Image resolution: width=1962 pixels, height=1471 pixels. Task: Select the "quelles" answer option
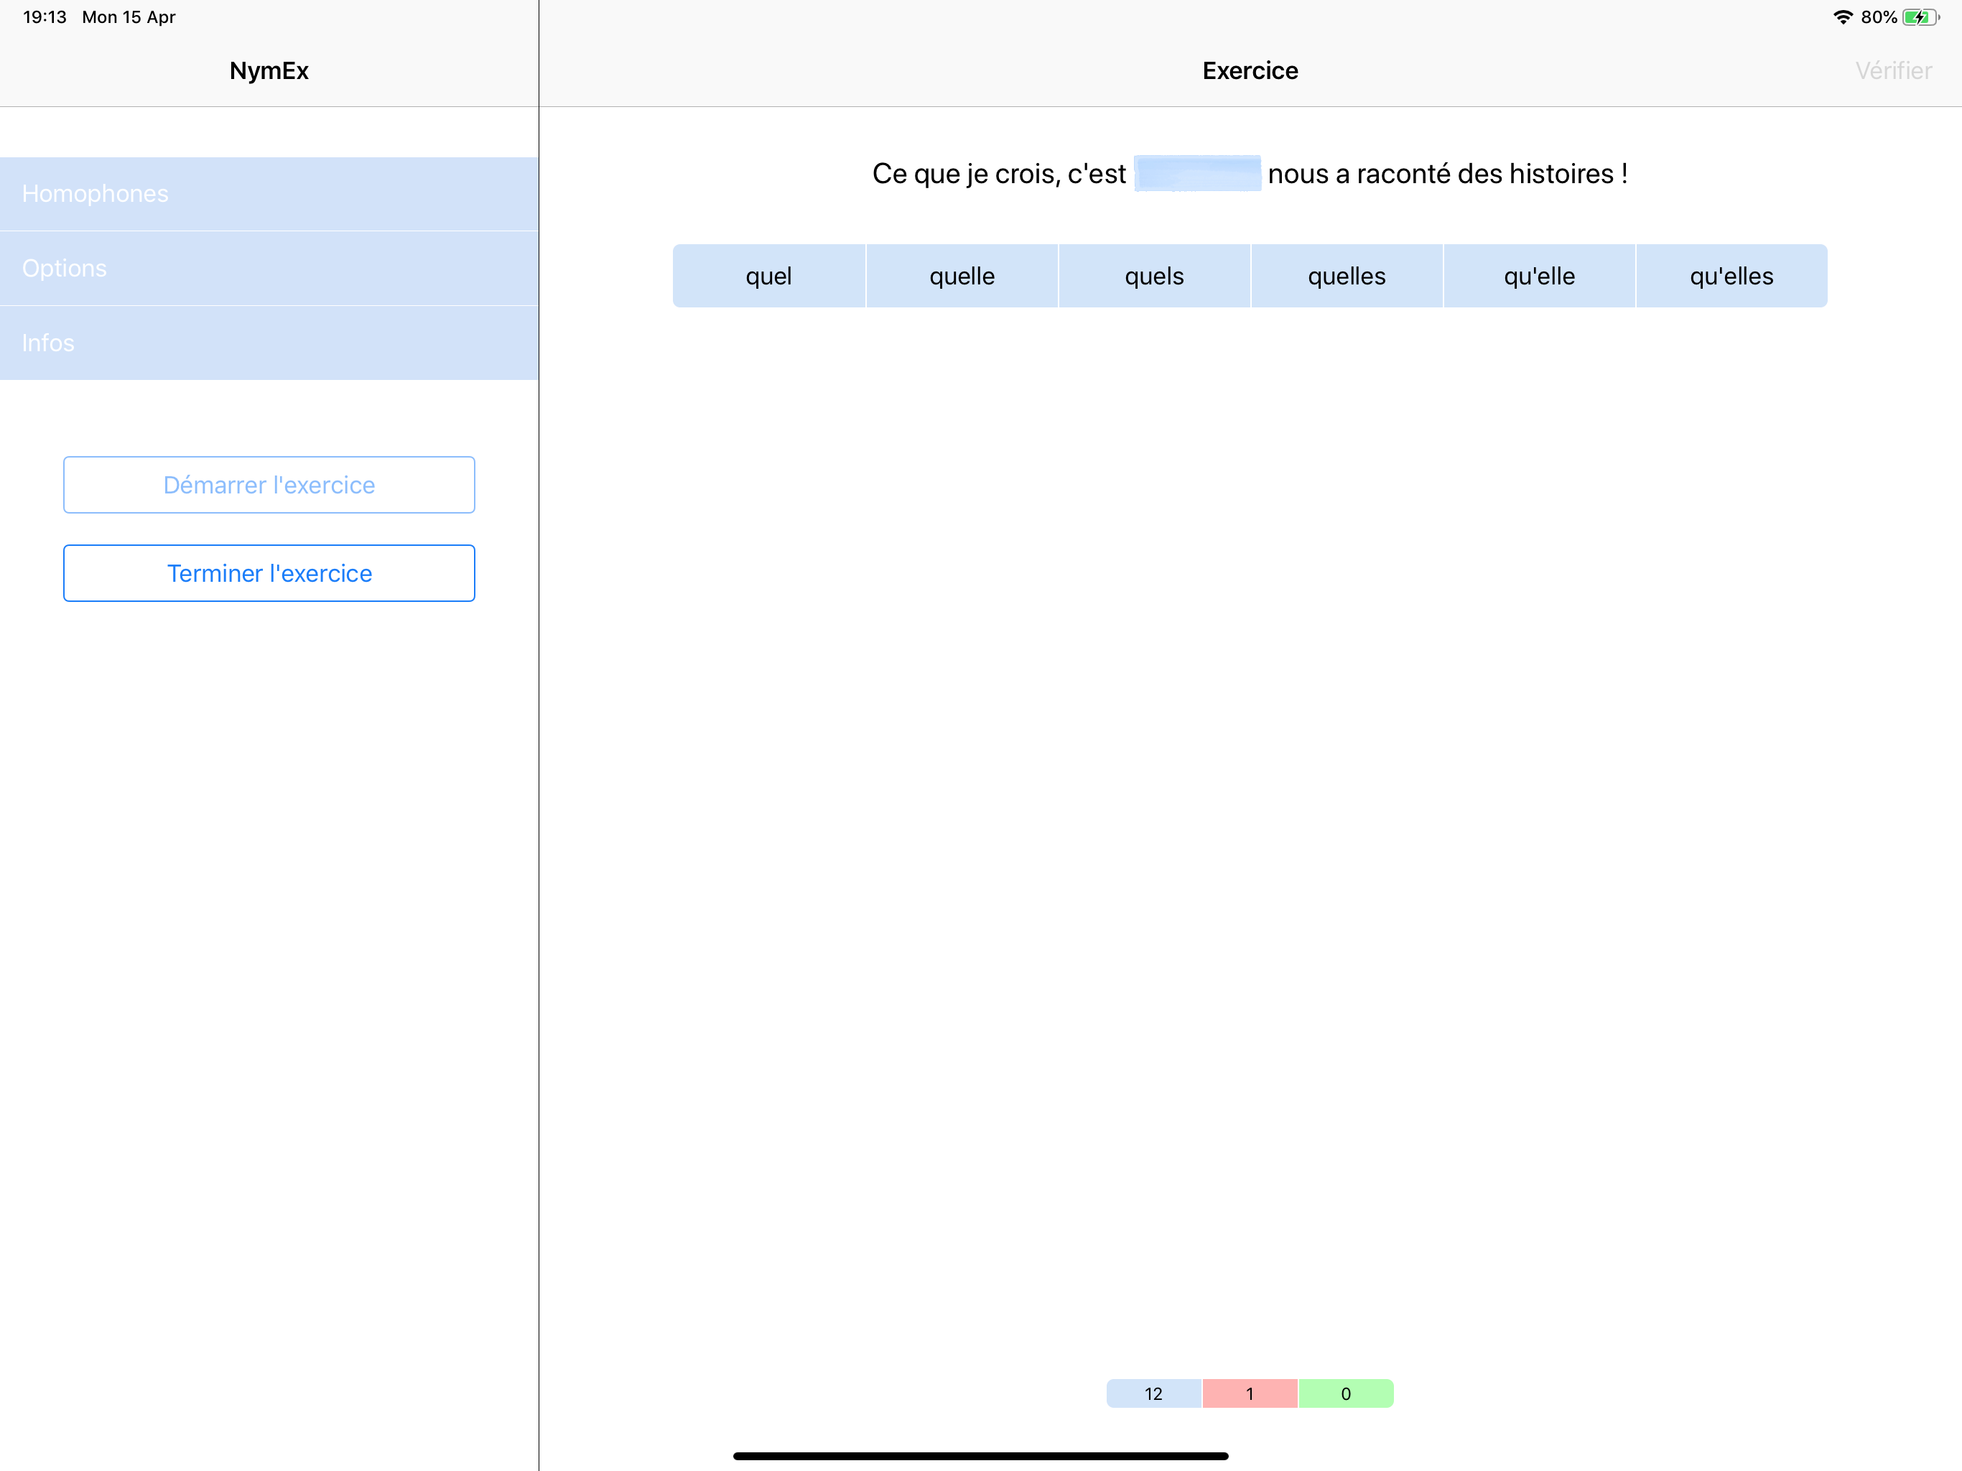1347,276
